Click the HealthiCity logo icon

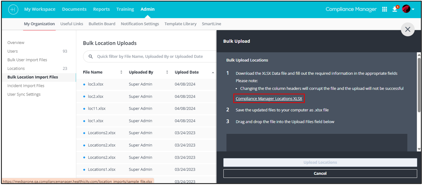pyautogui.click(x=13, y=9)
